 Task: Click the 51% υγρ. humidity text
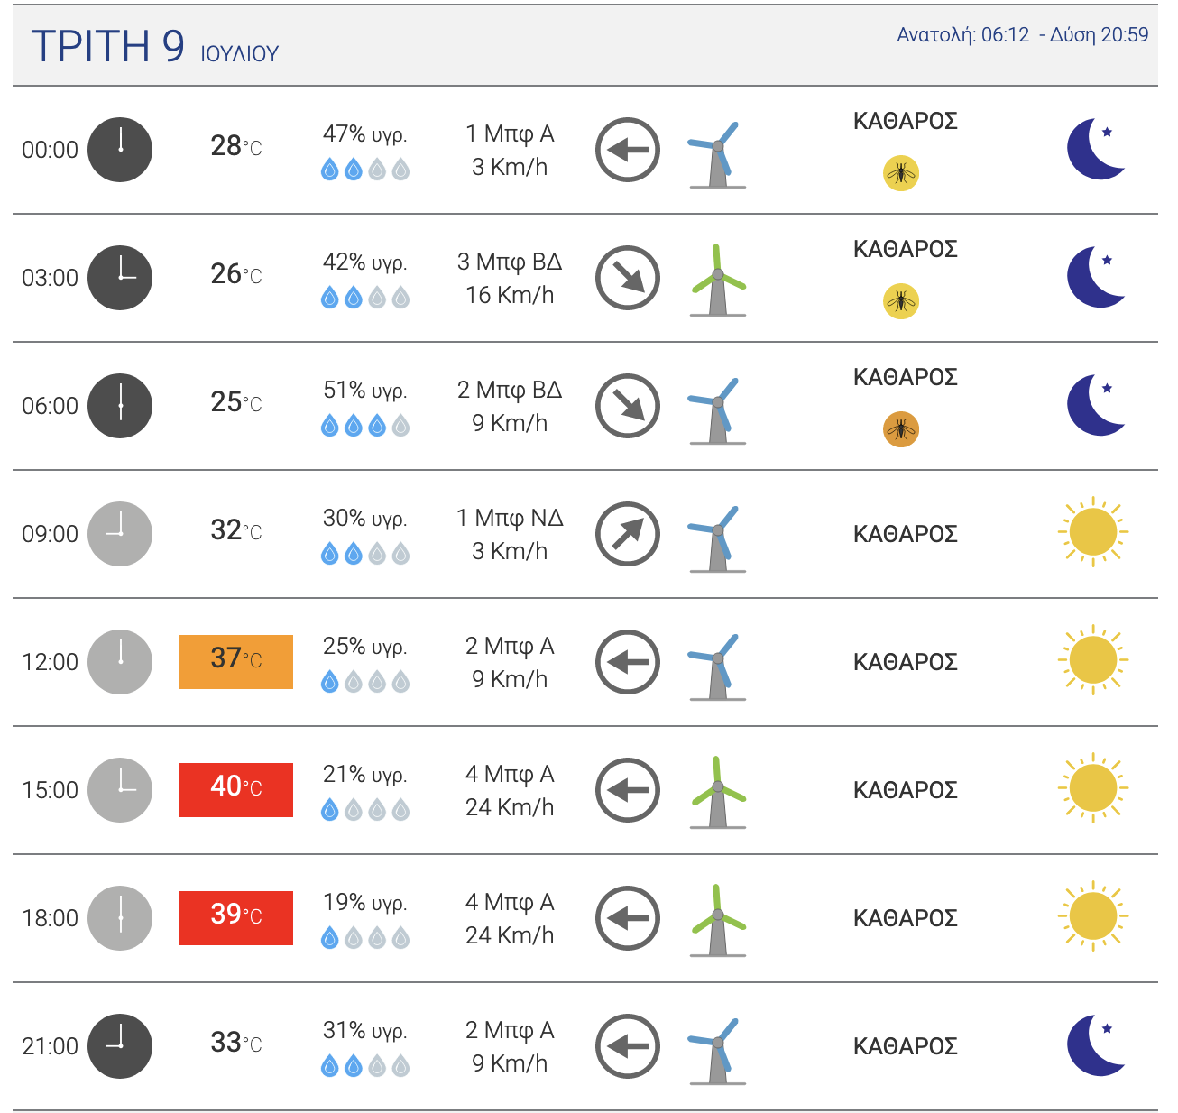[365, 391]
